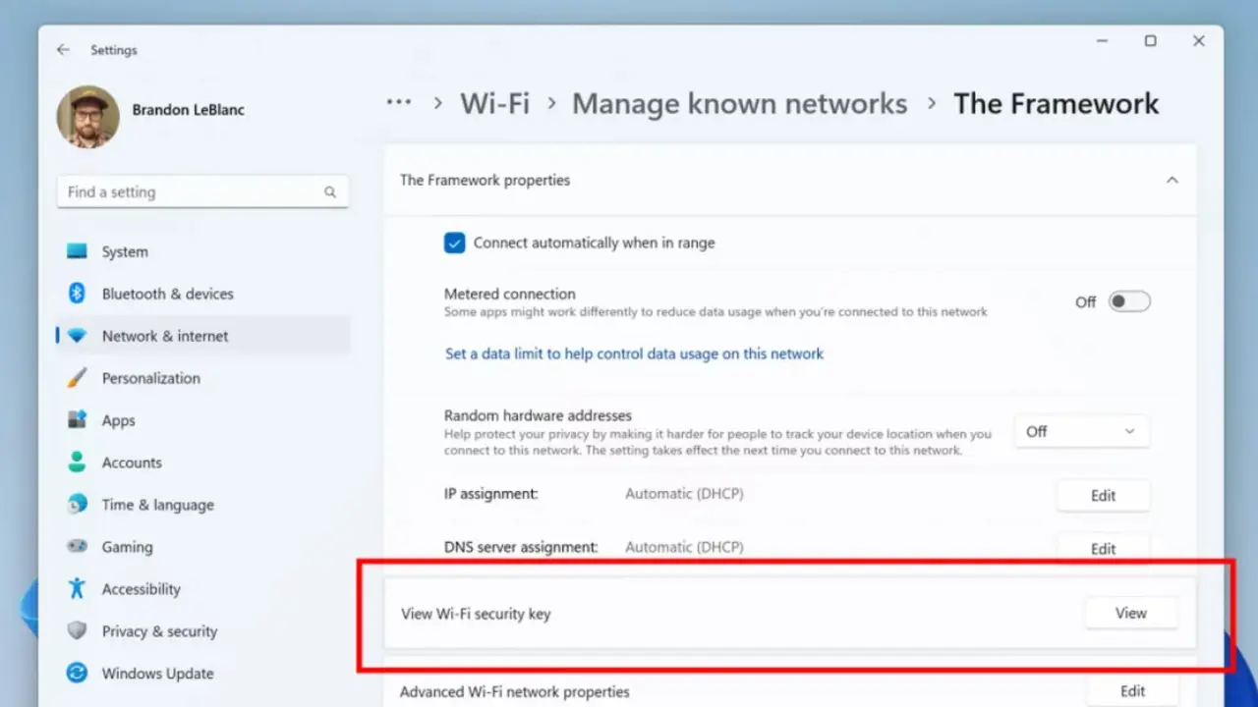Image resolution: width=1258 pixels, height=707 pixels.
Task: Click the Apps icon in sidebar
Action: pos(77,420)
